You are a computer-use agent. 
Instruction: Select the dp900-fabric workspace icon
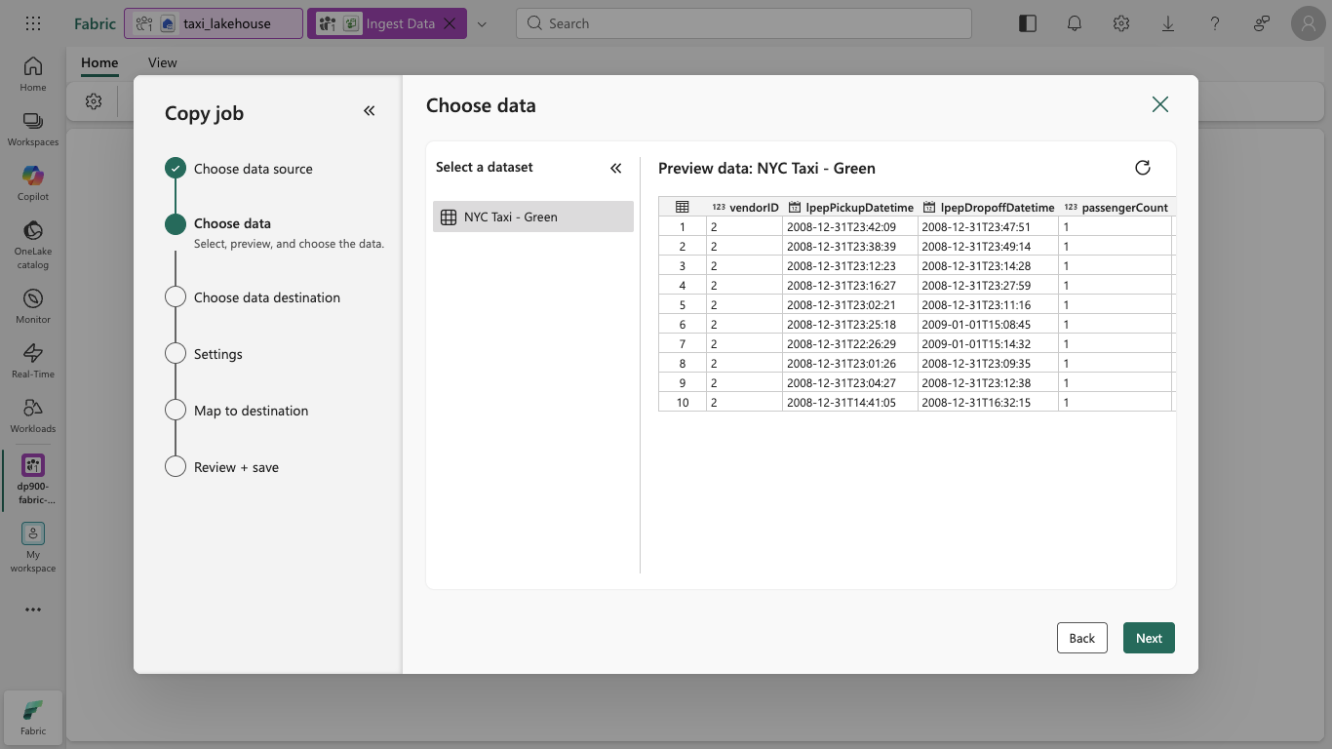pos(33,479)
